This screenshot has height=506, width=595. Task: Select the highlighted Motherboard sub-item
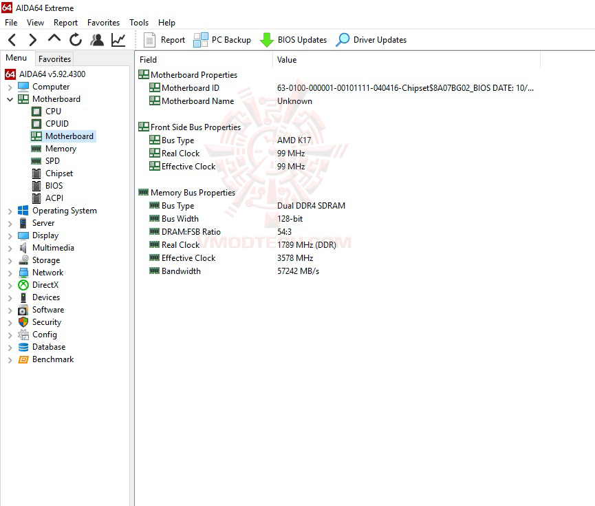[x=63, y=136]
